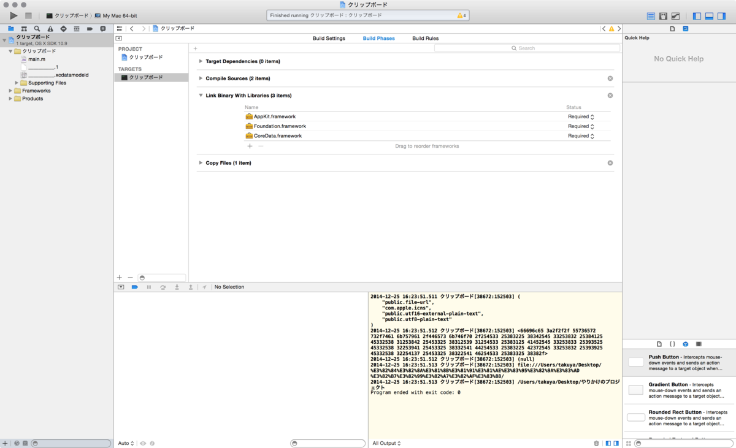Show the Quick Help inspector icon

click(x=686, y=29)
